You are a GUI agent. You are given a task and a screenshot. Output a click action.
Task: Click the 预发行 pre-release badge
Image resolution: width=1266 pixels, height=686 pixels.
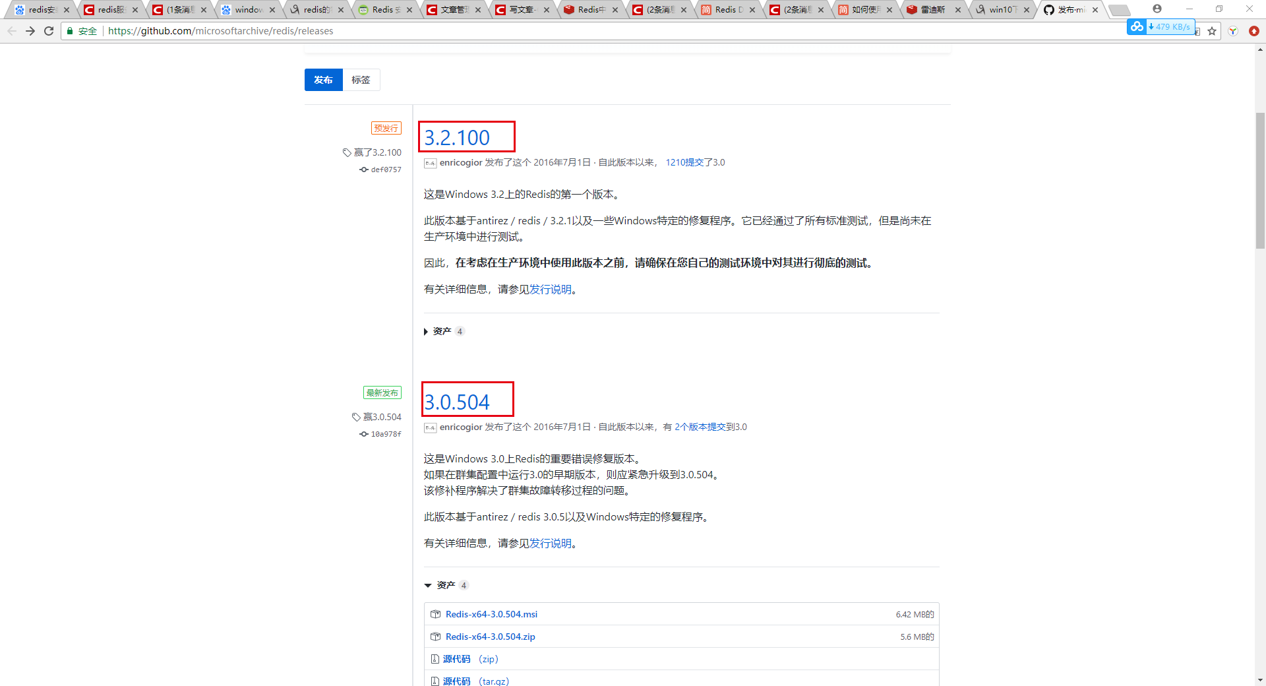(386, 128)
